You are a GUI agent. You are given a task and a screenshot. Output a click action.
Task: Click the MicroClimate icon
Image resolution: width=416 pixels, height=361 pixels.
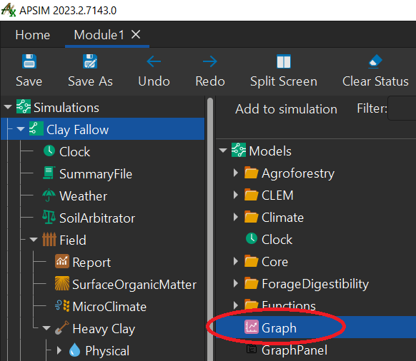pos(61,305)
